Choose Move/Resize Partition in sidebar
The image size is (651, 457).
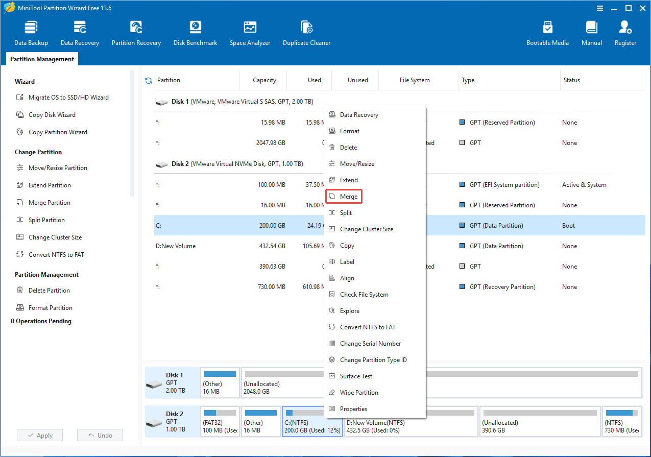(x=52, y=168)
